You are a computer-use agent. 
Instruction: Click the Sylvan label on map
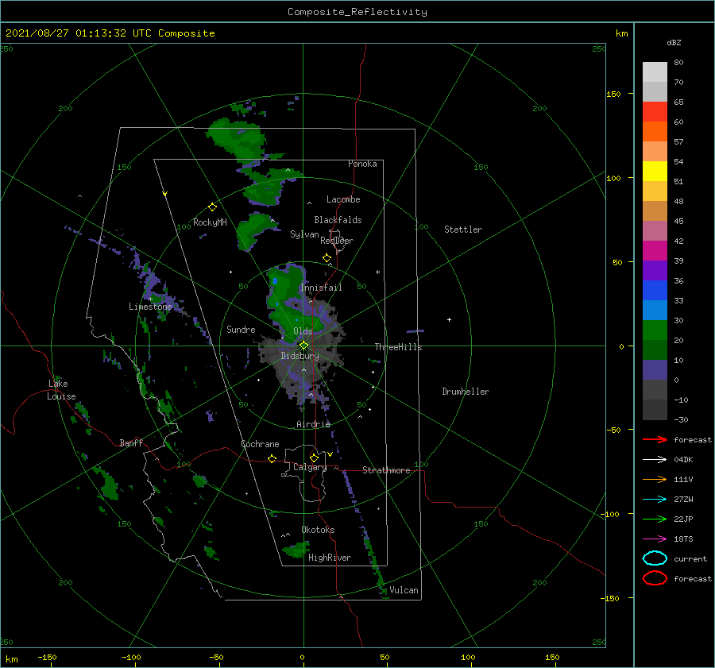click(x=304, y=234)
